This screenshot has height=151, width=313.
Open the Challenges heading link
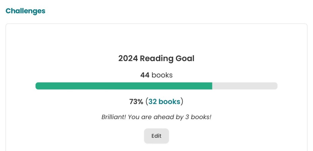[x=25, y=11]
